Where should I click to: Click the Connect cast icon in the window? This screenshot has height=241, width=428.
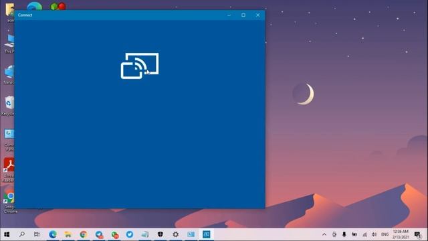140,66
